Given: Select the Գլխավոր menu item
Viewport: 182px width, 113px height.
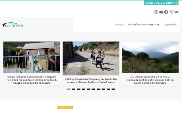Looking at the screenshot, I should click(x=119, y=25).
